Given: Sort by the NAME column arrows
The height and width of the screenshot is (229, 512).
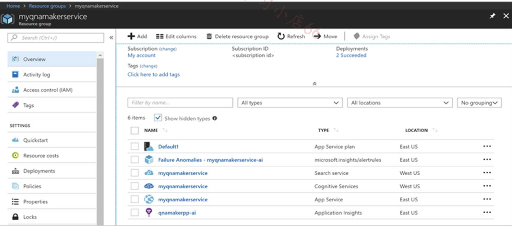Looking at the screenshot, I should pyautogui.click(x=165, y=130).
